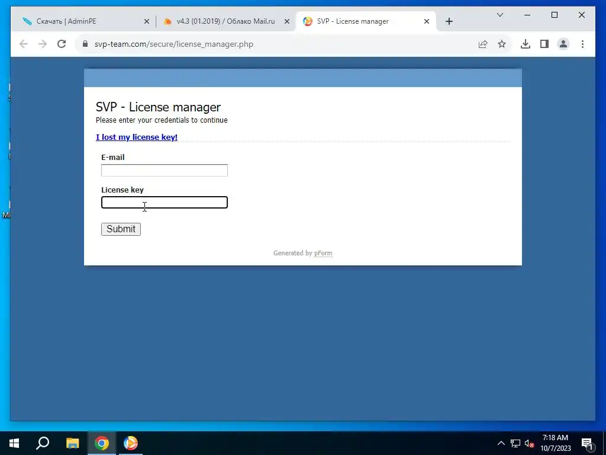Image resolution: width=606 pixels, height=455 pixels.
Task: Open Windows taskbar search
Action: point(43,443)
